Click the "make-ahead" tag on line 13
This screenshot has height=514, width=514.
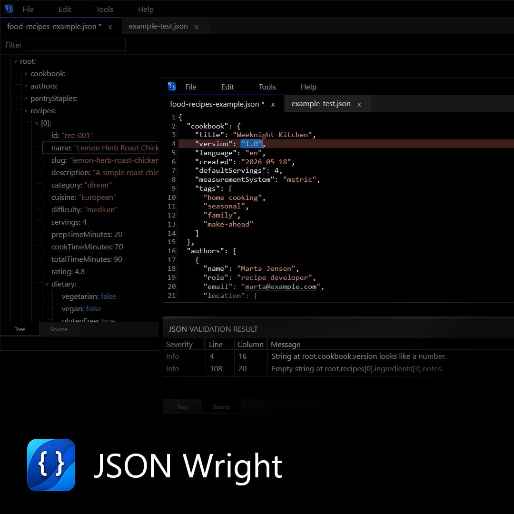228,224
